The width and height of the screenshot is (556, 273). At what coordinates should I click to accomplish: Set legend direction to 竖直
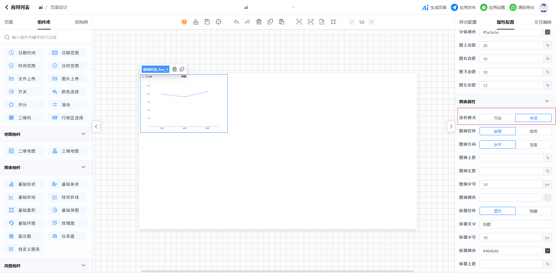(533, 145)
